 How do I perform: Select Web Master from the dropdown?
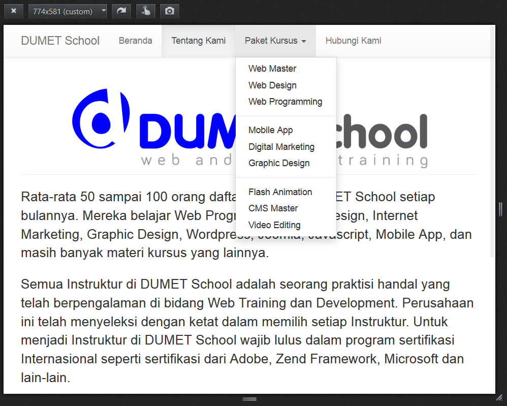tap(286, 69)
